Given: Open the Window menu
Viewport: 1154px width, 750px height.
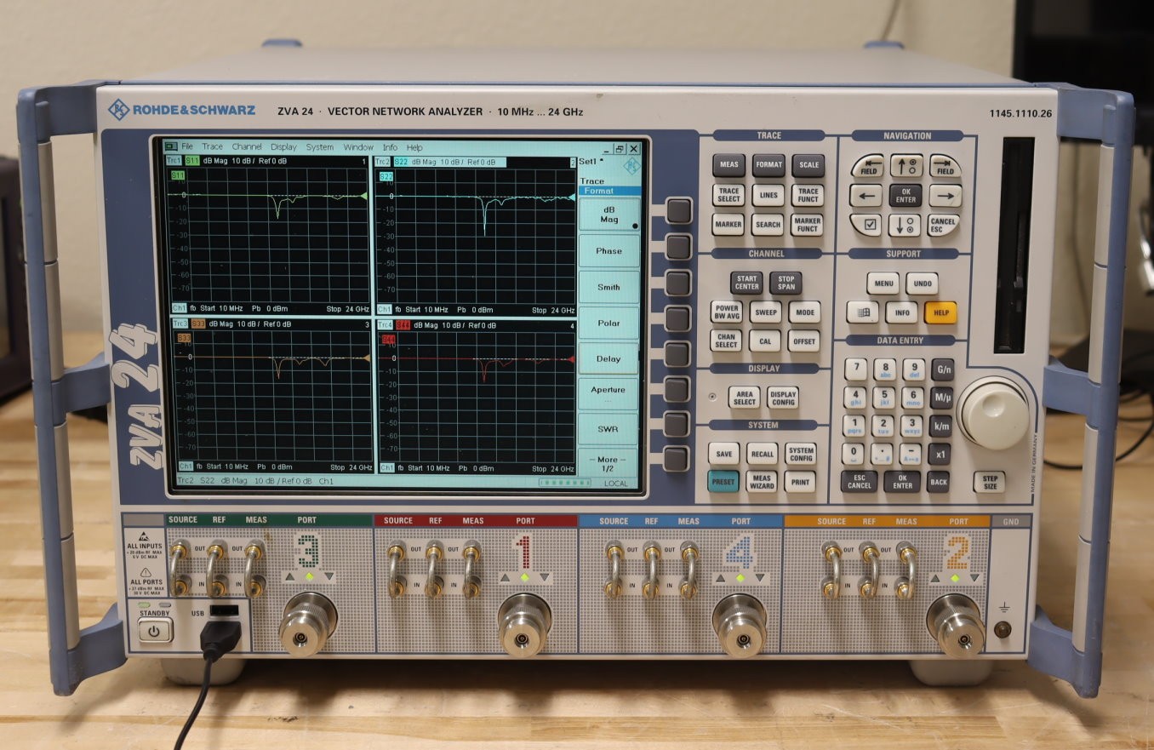Looking at the screenshot, I should (x=358, y=147).
